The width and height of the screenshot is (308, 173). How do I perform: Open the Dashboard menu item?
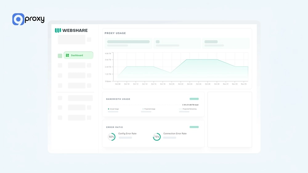pos(78,55)
